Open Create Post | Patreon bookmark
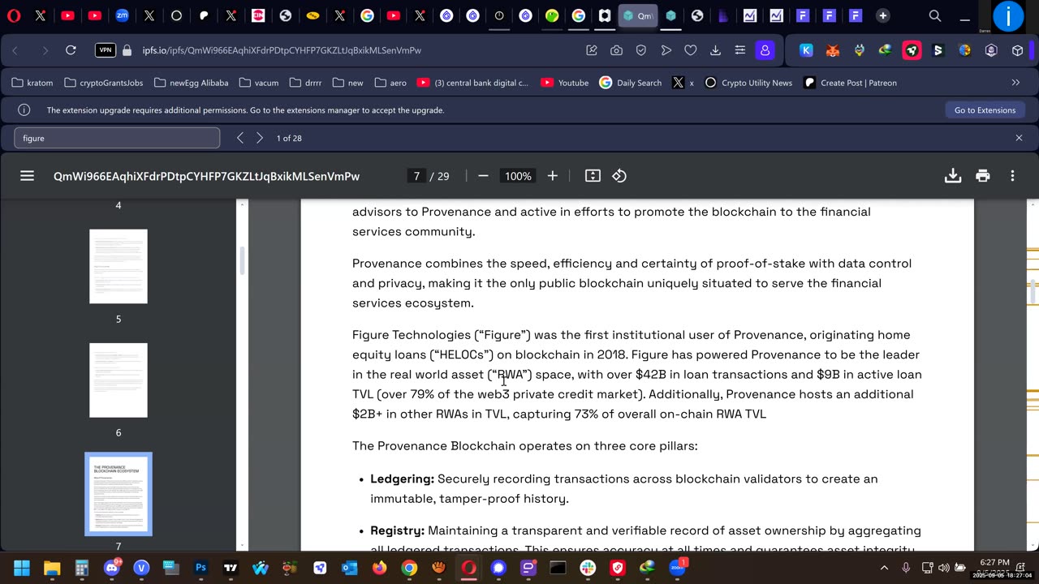Screen dimensions: 1039x584 point(851,83)
